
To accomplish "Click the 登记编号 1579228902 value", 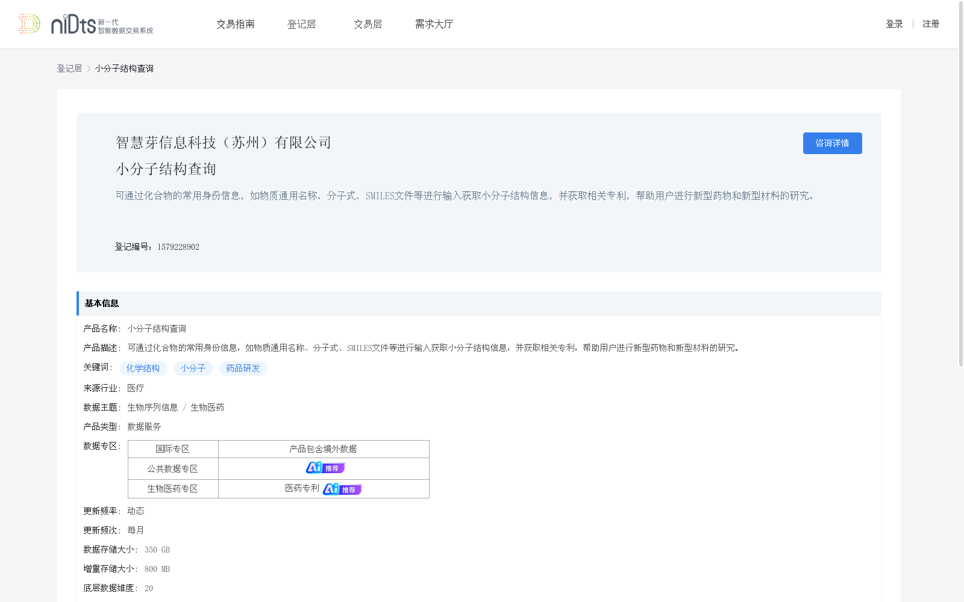I will [178, 247].
